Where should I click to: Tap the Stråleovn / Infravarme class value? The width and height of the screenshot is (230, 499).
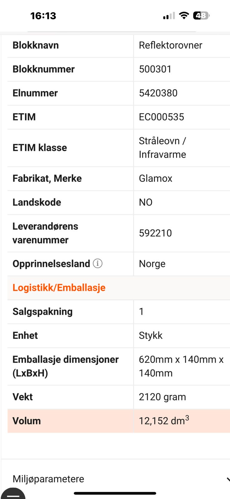click(162, 148)
